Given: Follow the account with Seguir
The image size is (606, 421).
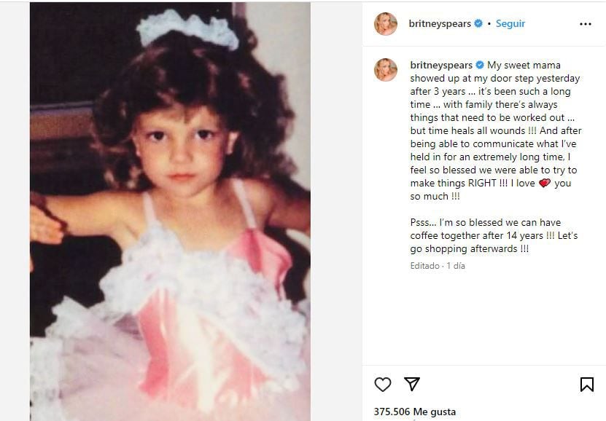Looking at the screenshot, I should 510,24.
